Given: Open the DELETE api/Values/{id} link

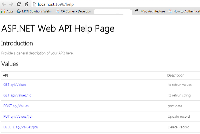Looking at the screenshot, I should point(20,127).
